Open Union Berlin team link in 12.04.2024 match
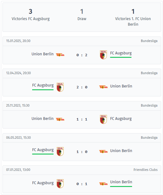Screen dimensions: 163x195 (121, 86)
